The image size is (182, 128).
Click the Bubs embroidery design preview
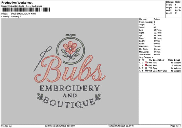(70, 71)
